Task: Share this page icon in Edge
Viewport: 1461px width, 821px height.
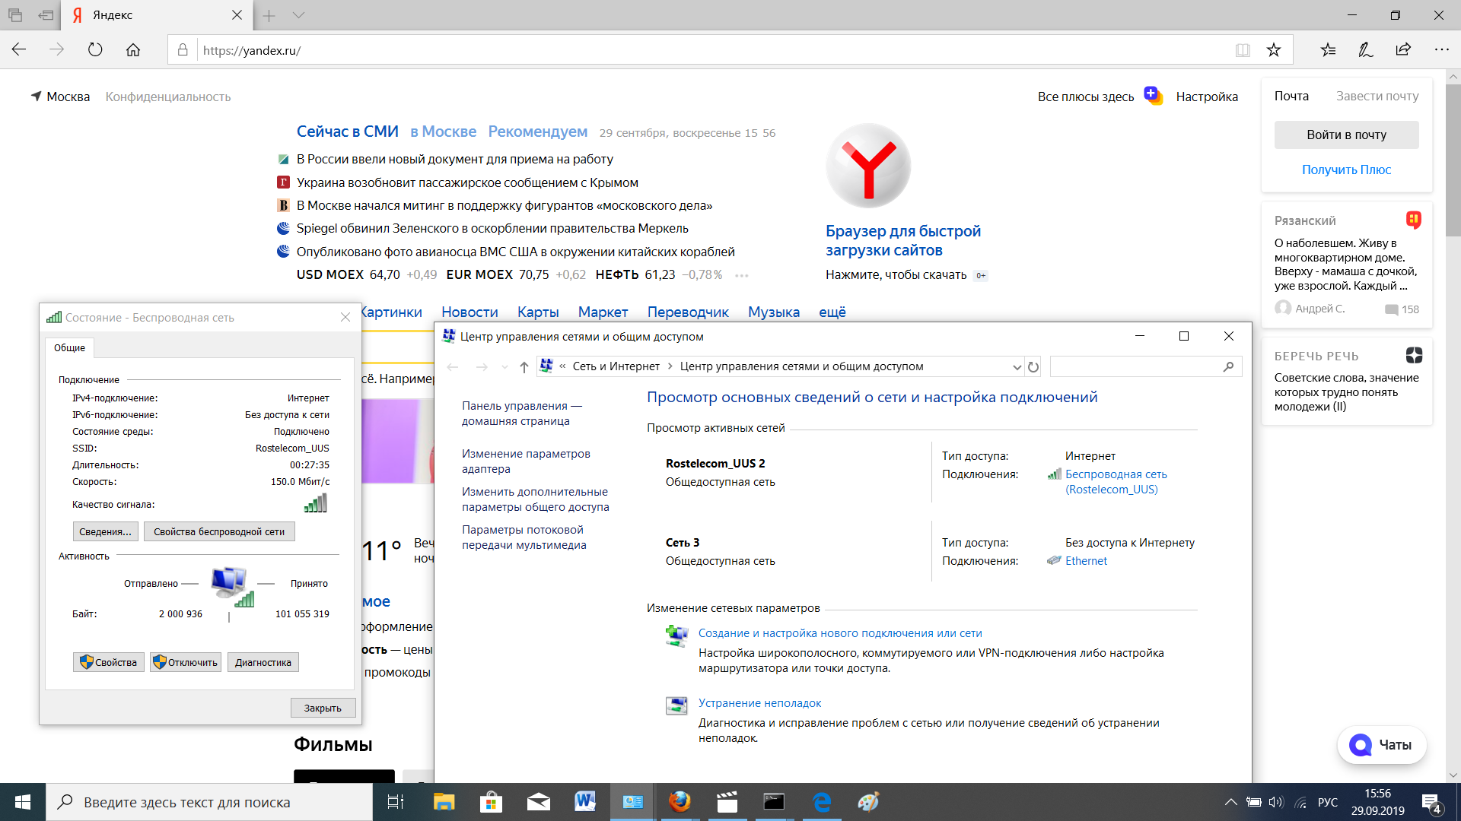Action: (1403, 50)
